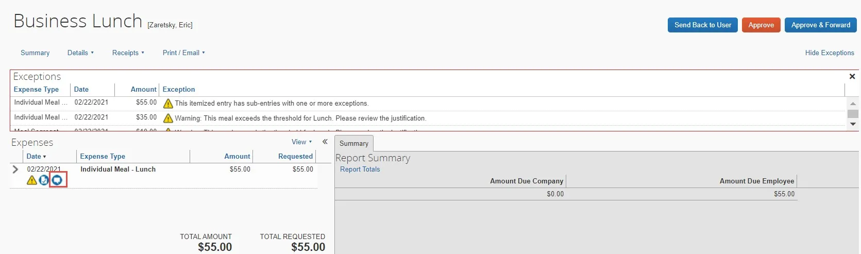Click the Individual Meal - Lunch expense name
This screenshot has width=861, height=254.
(x=118, y=169)
